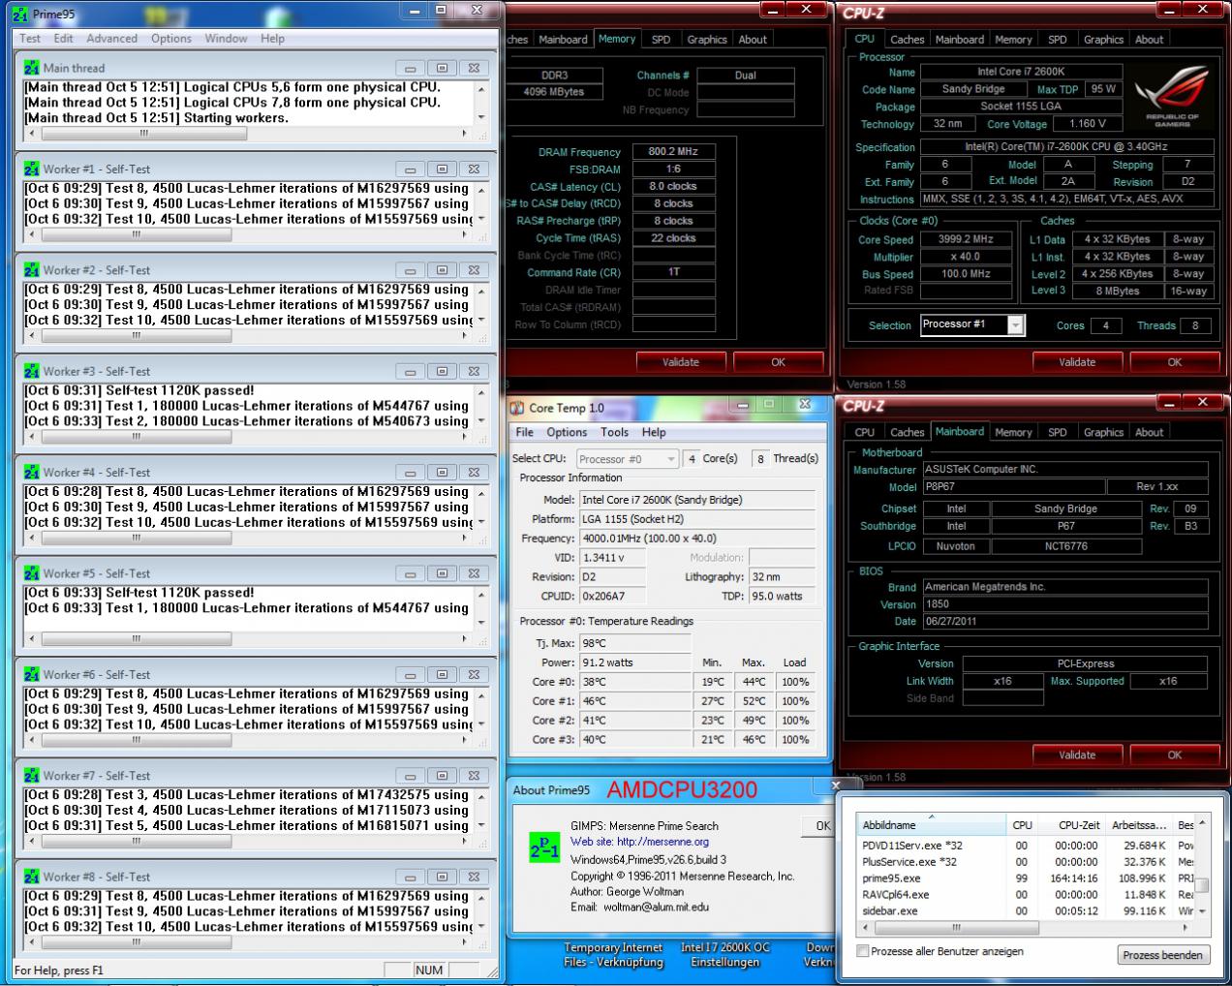1232x986 pixels.
Task: Restore the Worker #4 child window
Action: tap(442, 473)
